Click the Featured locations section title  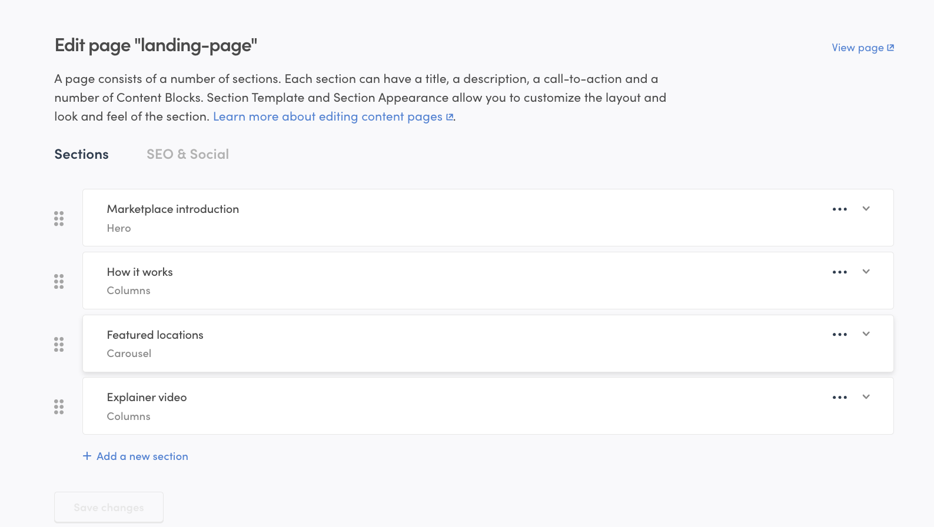[x=155, y=335]
